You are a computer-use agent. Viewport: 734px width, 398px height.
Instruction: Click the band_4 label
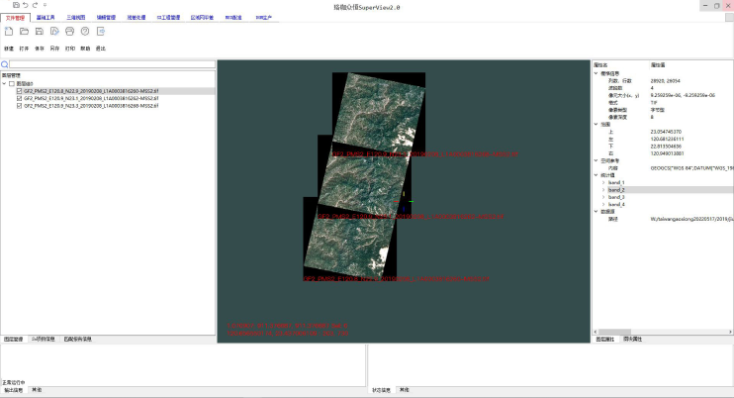tap(616, 205)
